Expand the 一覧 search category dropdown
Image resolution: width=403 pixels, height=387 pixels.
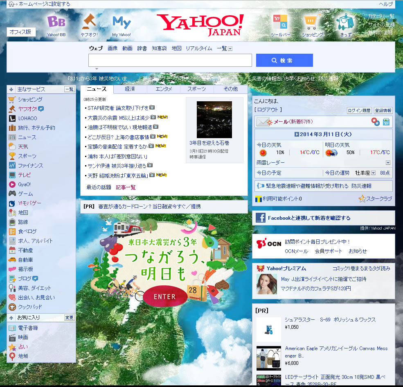(x=230, y=49)
